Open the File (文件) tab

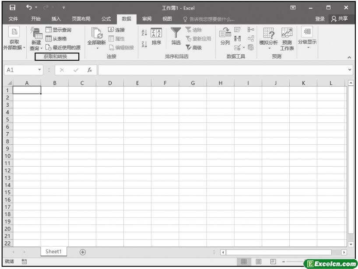pos(13,19)
